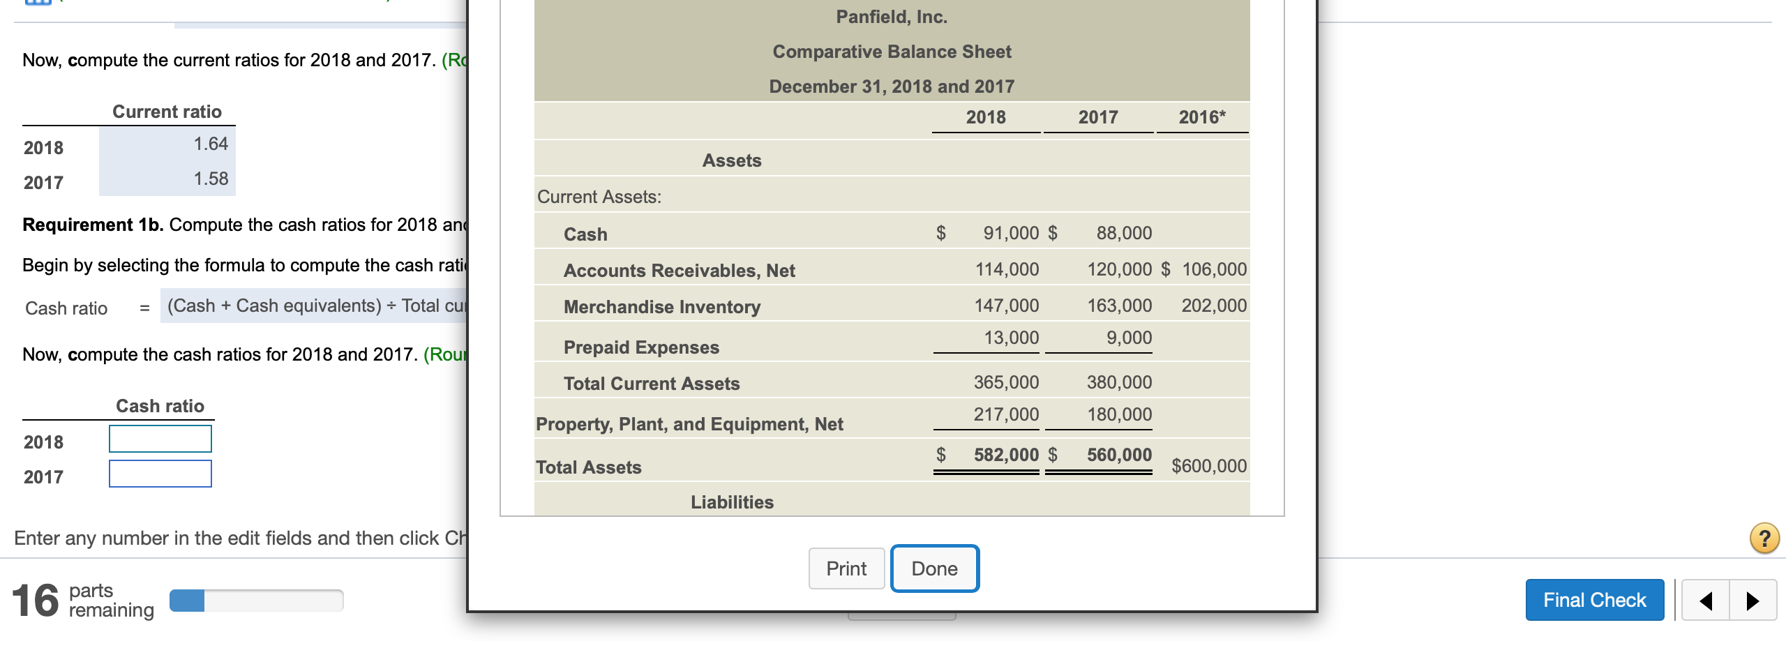Click the Merchandise Inventory row label
The image size is (1786, 648).
pos(662,307)
